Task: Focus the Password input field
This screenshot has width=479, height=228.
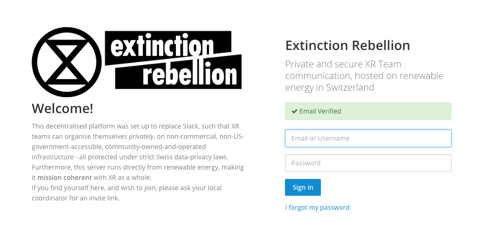Action: (368, 163)
